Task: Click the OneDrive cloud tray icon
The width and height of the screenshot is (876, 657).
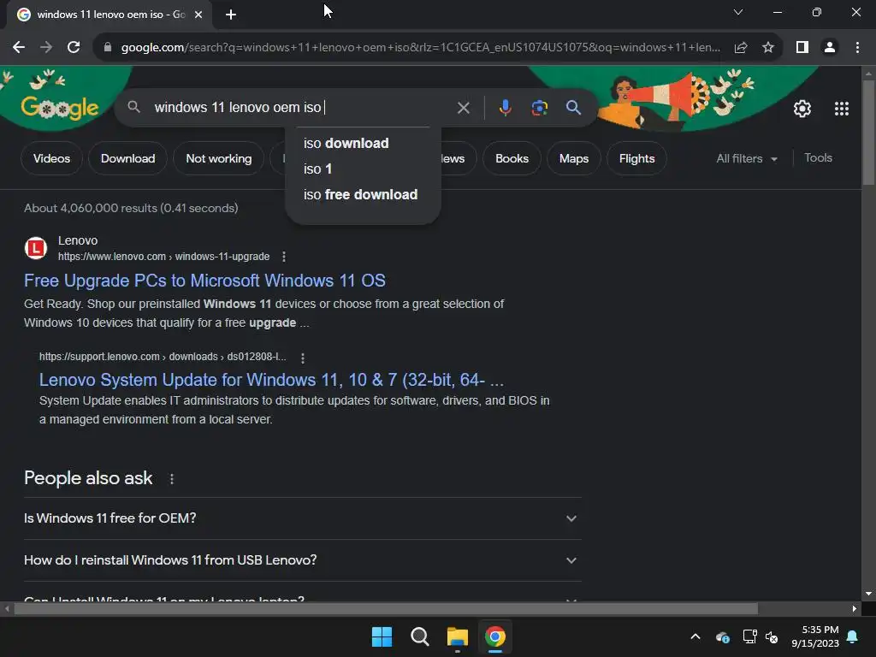Action: coord(722,637)
